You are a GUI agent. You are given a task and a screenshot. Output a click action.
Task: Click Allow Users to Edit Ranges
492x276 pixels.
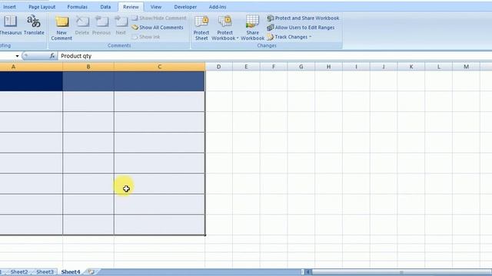(301, 28)
